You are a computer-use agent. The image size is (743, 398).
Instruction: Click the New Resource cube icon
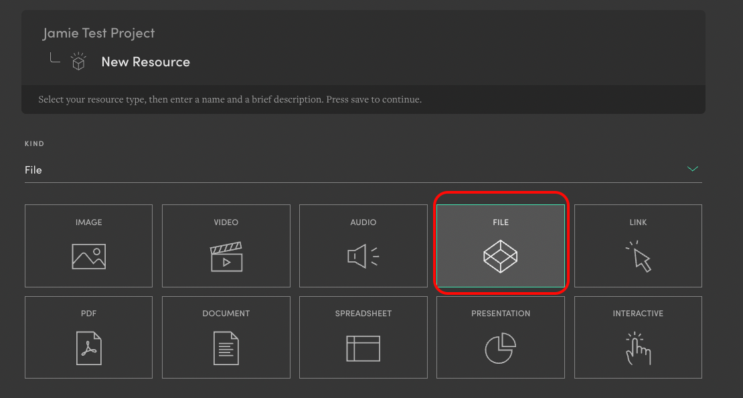tap(78, 62)
